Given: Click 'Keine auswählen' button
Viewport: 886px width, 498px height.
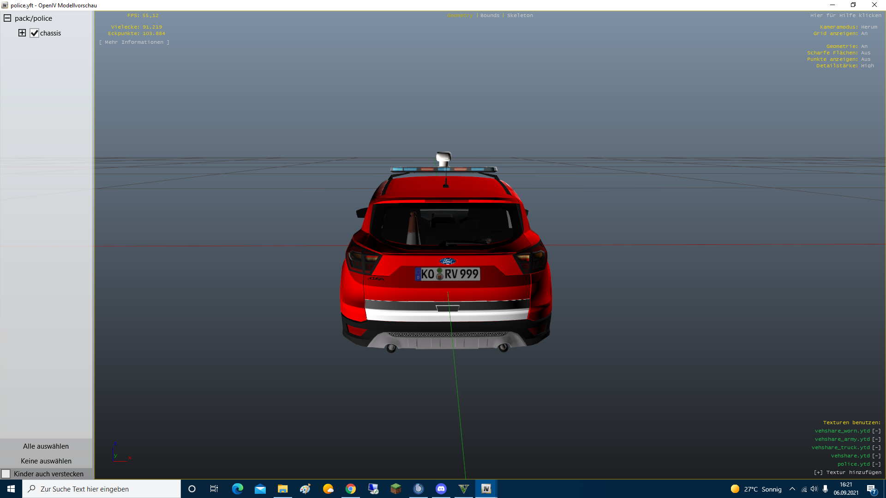Looking at the screenshot, I should tap(46, 461).
